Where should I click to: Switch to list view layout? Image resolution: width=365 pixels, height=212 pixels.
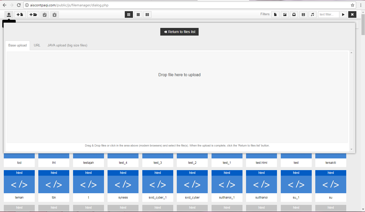(x=138, y=14)
